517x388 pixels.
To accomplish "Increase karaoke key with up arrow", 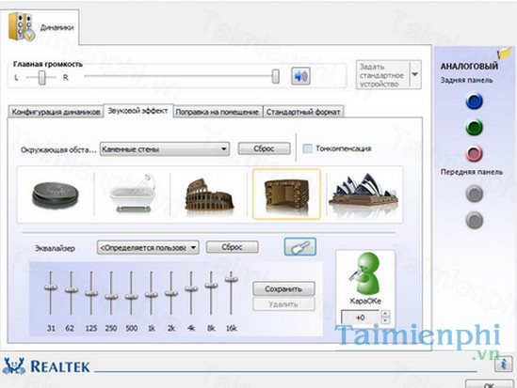I will [385, 314].
